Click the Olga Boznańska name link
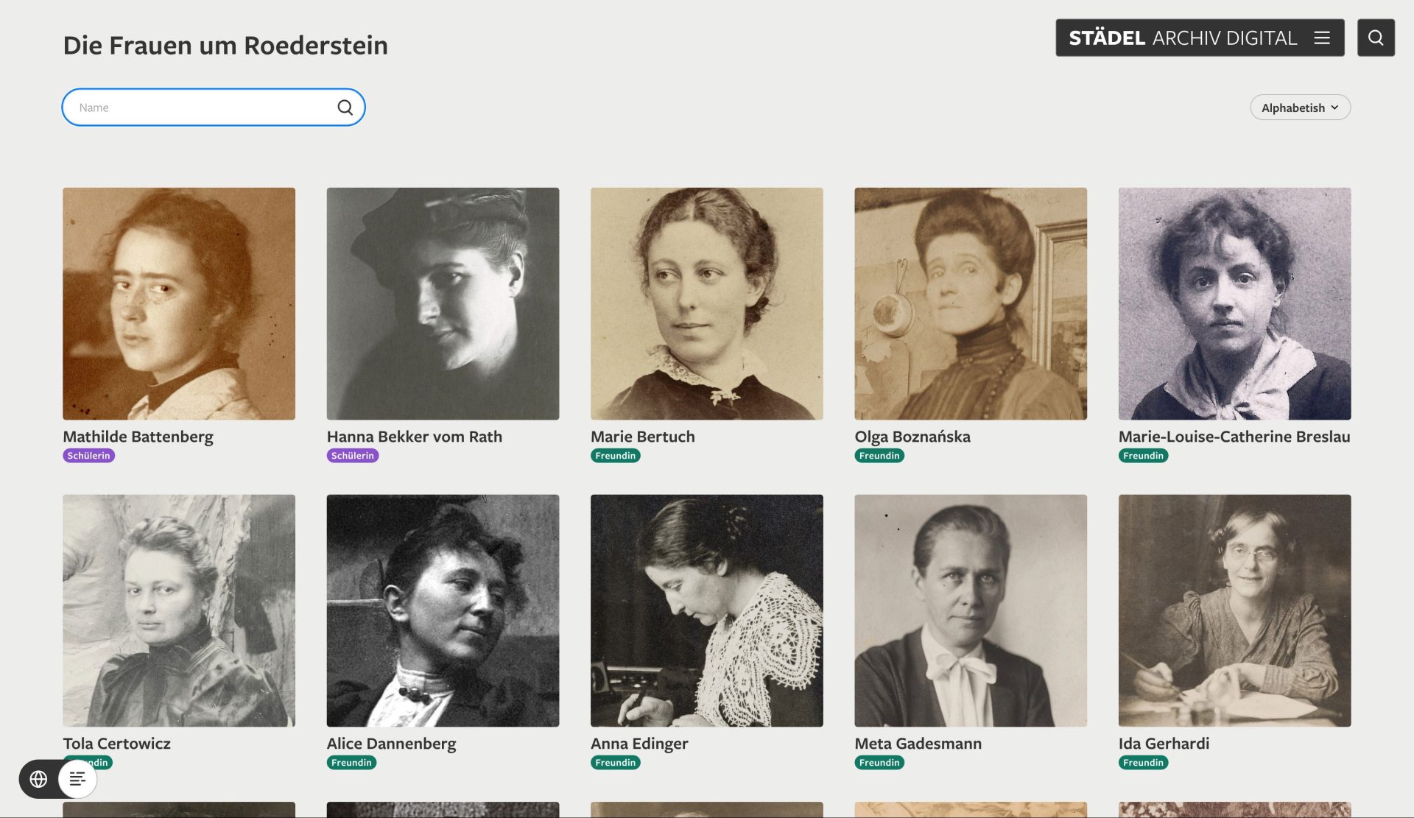Viewport: 1414px width, 818px height. click(x=912, y=437)
